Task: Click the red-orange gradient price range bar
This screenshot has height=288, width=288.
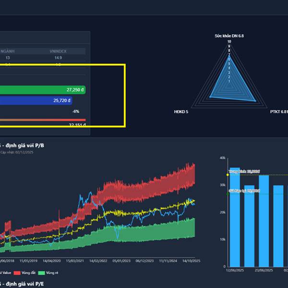Action: pyautogui.click(x=43, y=120)
